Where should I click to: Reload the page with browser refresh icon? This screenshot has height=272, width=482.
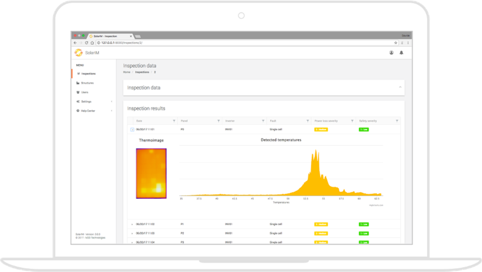86,43
